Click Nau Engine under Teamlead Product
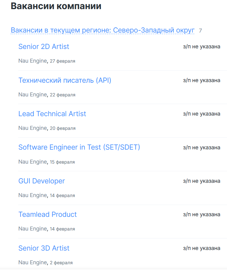The width and height of the screenshot is (227, 274). tap(33, 229)
